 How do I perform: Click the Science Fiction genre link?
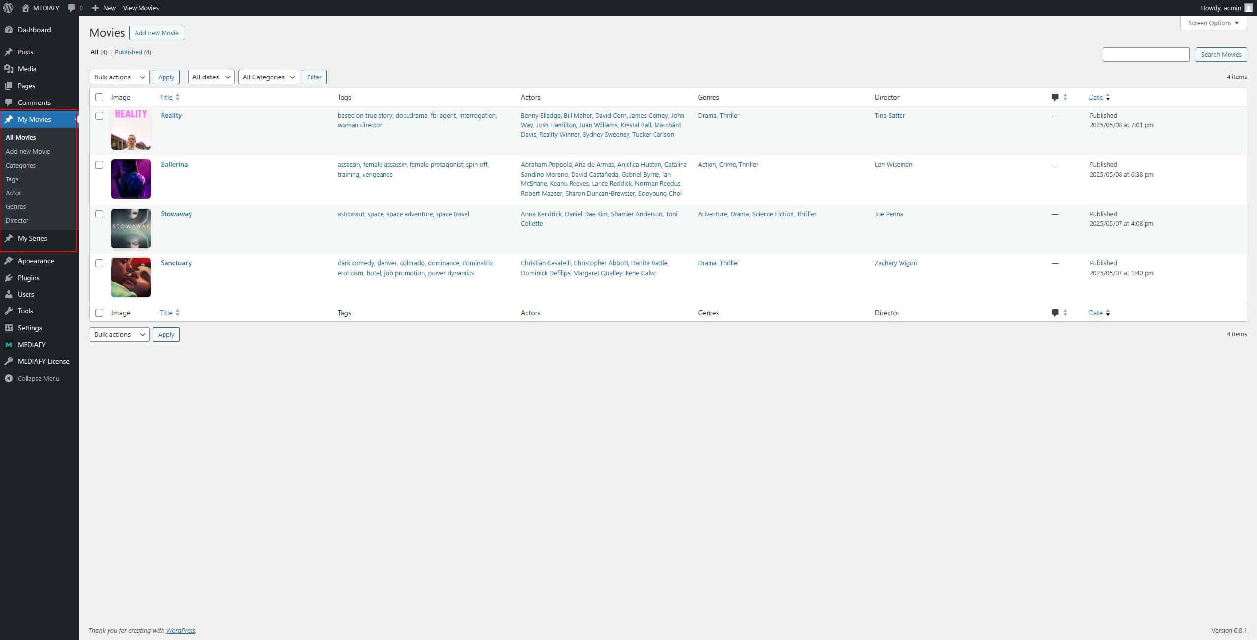point(773,214)
